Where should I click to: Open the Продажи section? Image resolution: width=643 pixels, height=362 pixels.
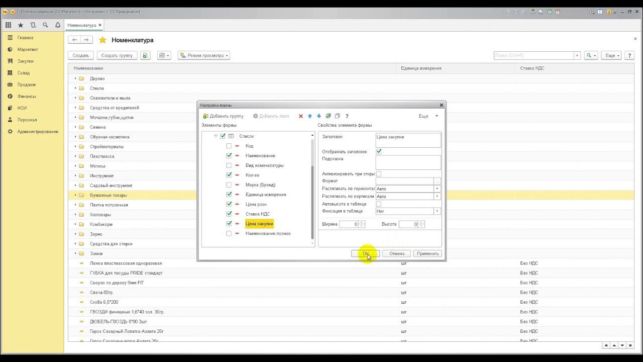click(26, 84)
